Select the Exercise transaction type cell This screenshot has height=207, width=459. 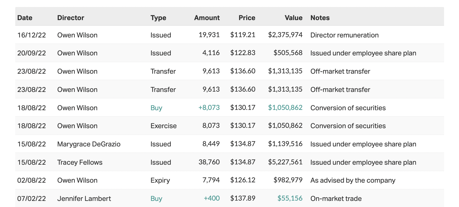coord(163,126)
